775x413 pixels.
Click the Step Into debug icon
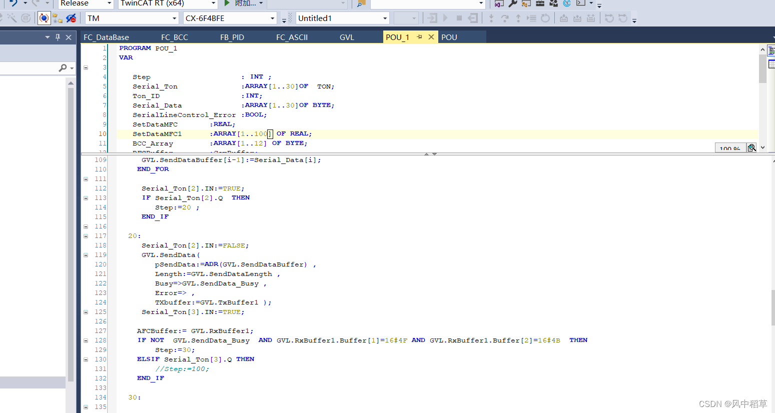point(491,18)
